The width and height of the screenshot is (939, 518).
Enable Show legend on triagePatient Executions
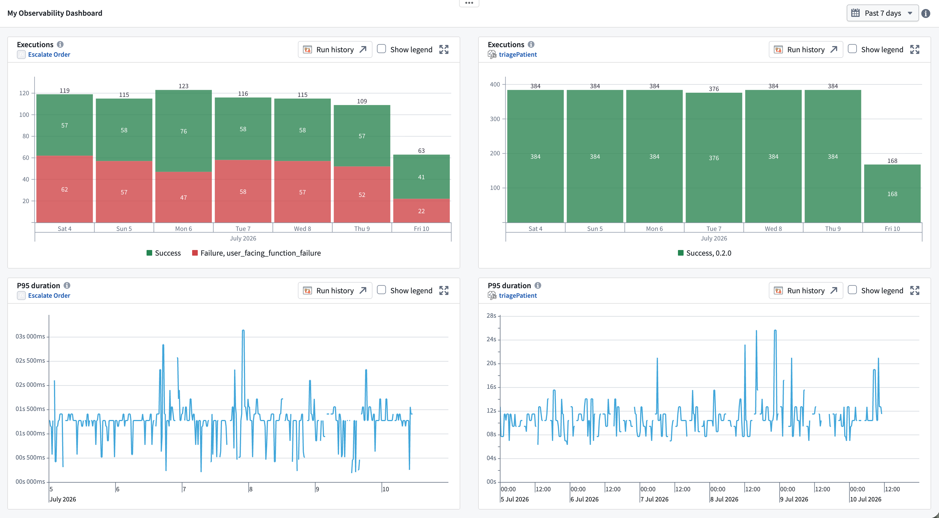(x=852, y=49)
